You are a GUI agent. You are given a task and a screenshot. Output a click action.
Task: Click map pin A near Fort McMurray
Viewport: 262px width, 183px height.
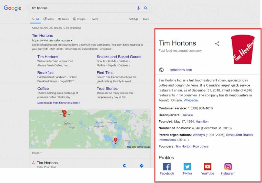[64, 113]
